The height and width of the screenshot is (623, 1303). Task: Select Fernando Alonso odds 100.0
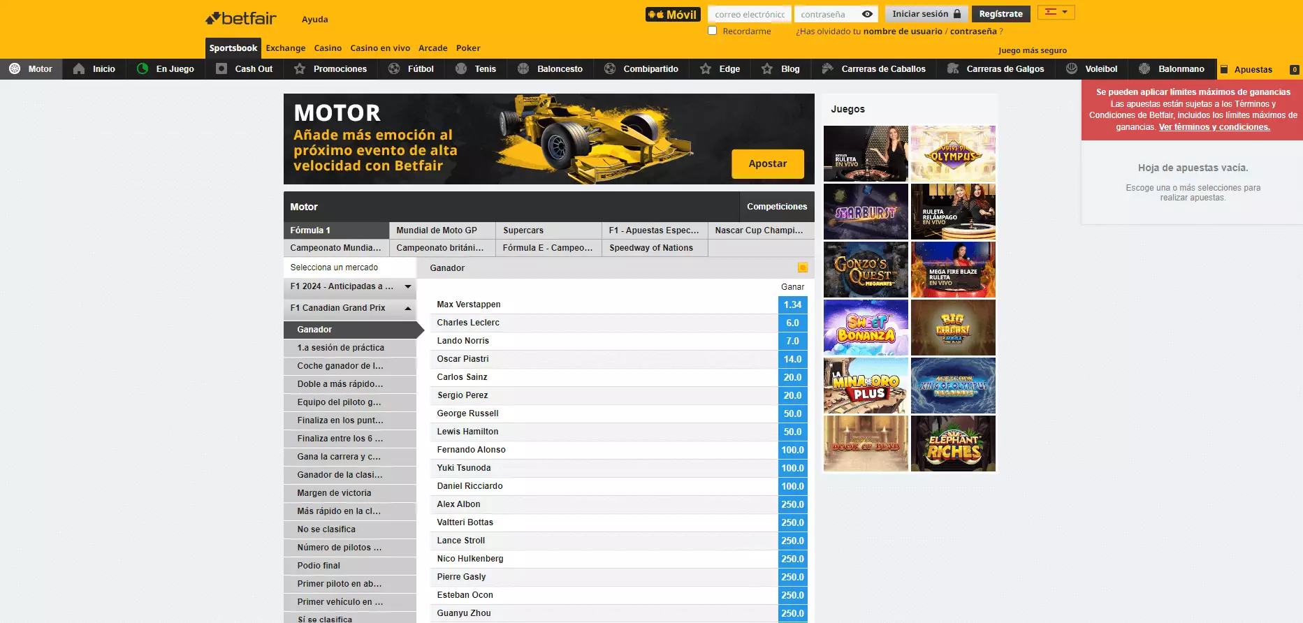[792, 450]
